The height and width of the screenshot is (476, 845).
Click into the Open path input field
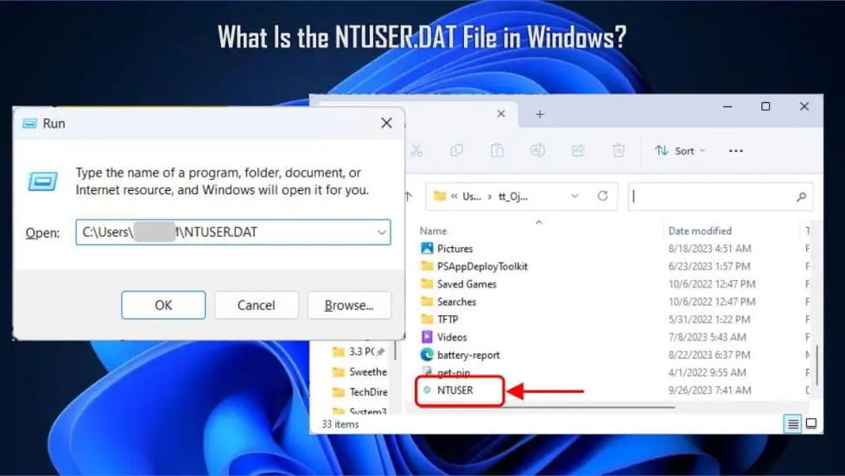(232, 232)
